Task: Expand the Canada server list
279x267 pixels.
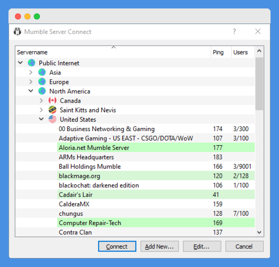Action: coord(41,101)
